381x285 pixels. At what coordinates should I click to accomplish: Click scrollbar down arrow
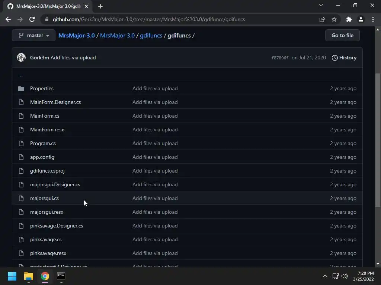pyautogui.click(x=378, y=264)
